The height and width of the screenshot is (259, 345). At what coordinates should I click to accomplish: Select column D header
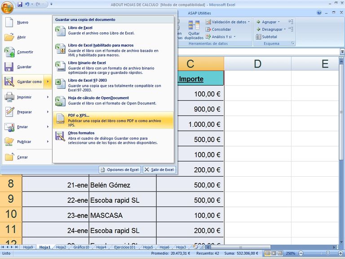coord(258,64)
